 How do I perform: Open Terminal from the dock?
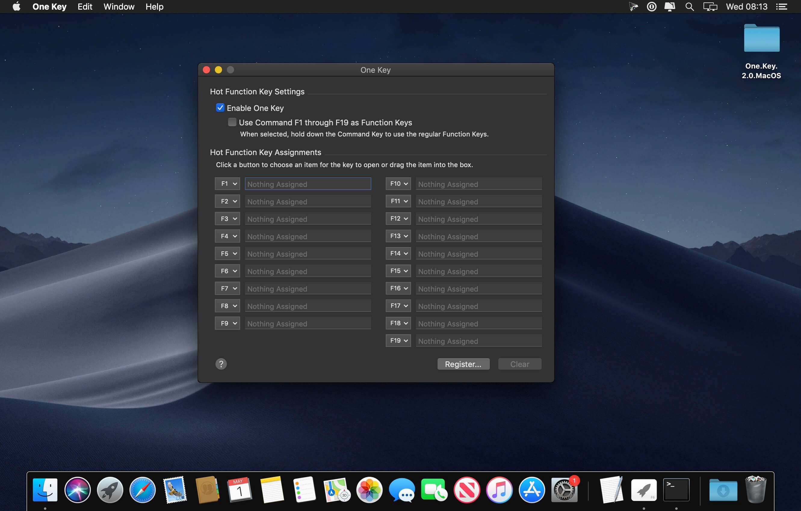[676, 490]
